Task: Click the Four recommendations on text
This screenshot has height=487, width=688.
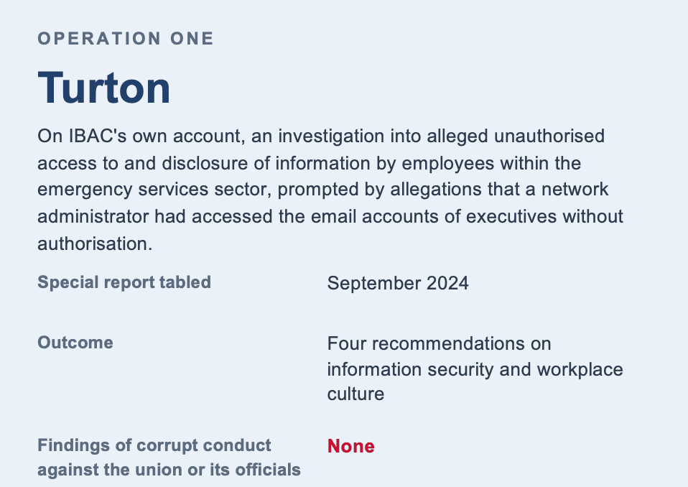Action: pyautogui.click(x=440, y=343)
